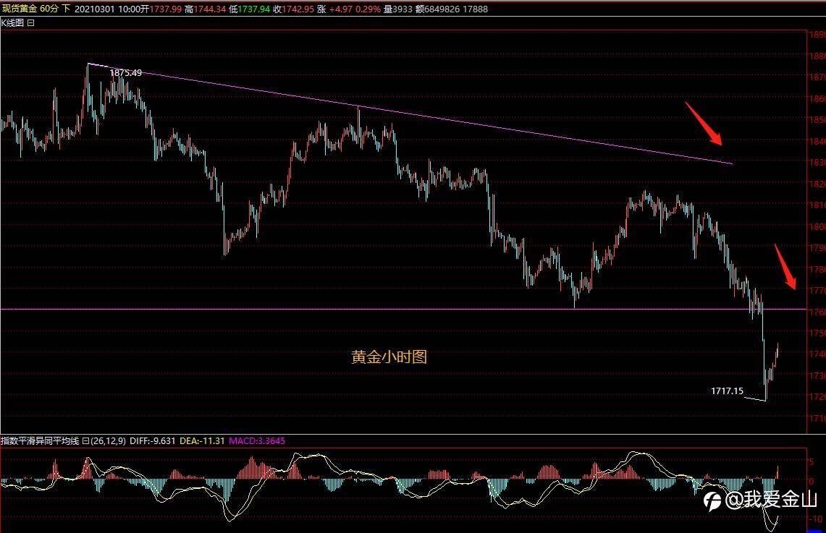Click the 1870 price axis label
Viewport: 826px width, 533px height.
pos(817,77)
